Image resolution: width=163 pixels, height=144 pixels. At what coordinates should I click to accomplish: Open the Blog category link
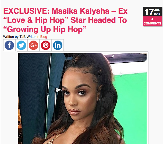pos(44,37)
